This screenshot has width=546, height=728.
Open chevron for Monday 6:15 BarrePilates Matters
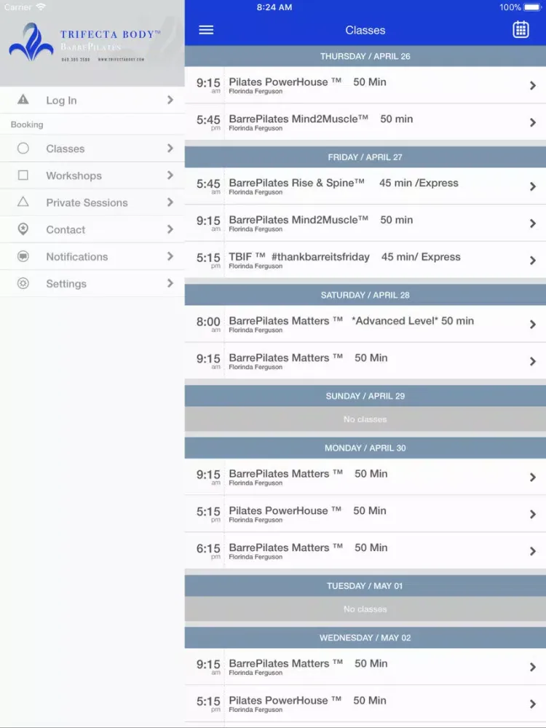pos(533,551)
